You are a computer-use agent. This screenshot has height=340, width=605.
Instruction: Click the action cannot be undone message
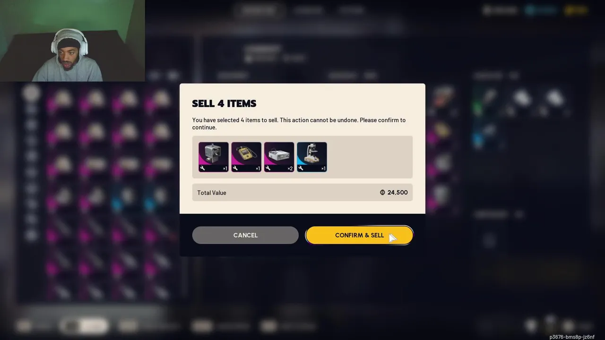point(299,124)
